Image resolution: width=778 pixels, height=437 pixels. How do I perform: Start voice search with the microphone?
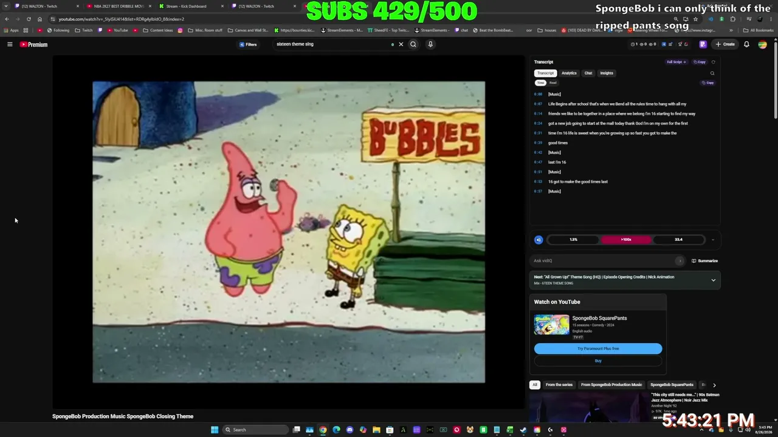point(430,44)
